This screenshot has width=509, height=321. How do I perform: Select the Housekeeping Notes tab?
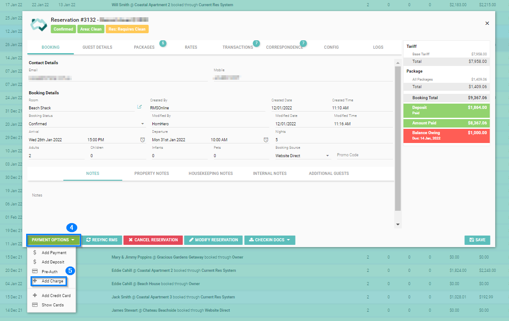210,174
